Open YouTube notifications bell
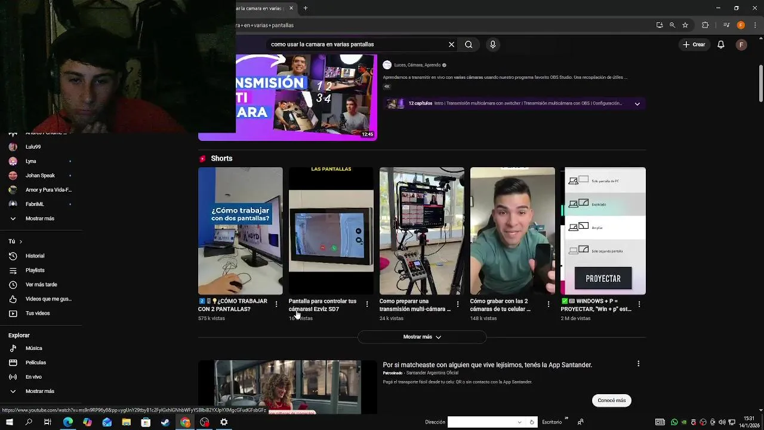Screen dimensions: 764x430 720,45
